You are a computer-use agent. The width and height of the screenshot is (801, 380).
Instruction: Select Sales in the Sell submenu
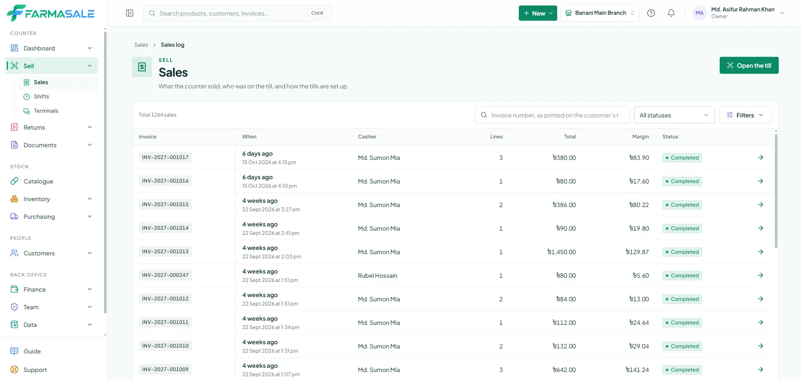pyautogui.click(x=59, y=82)
